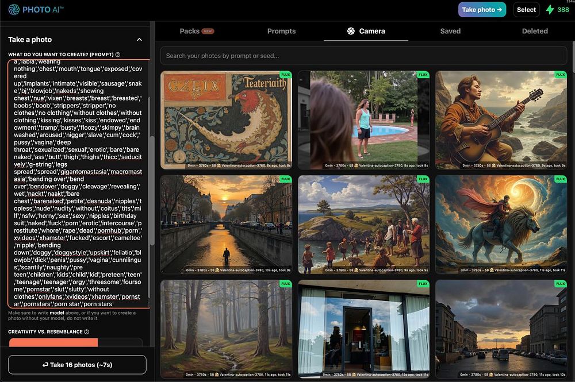Click FLUX badge on the guitar player image
575x382 pixels.
(x=560, y=75)
